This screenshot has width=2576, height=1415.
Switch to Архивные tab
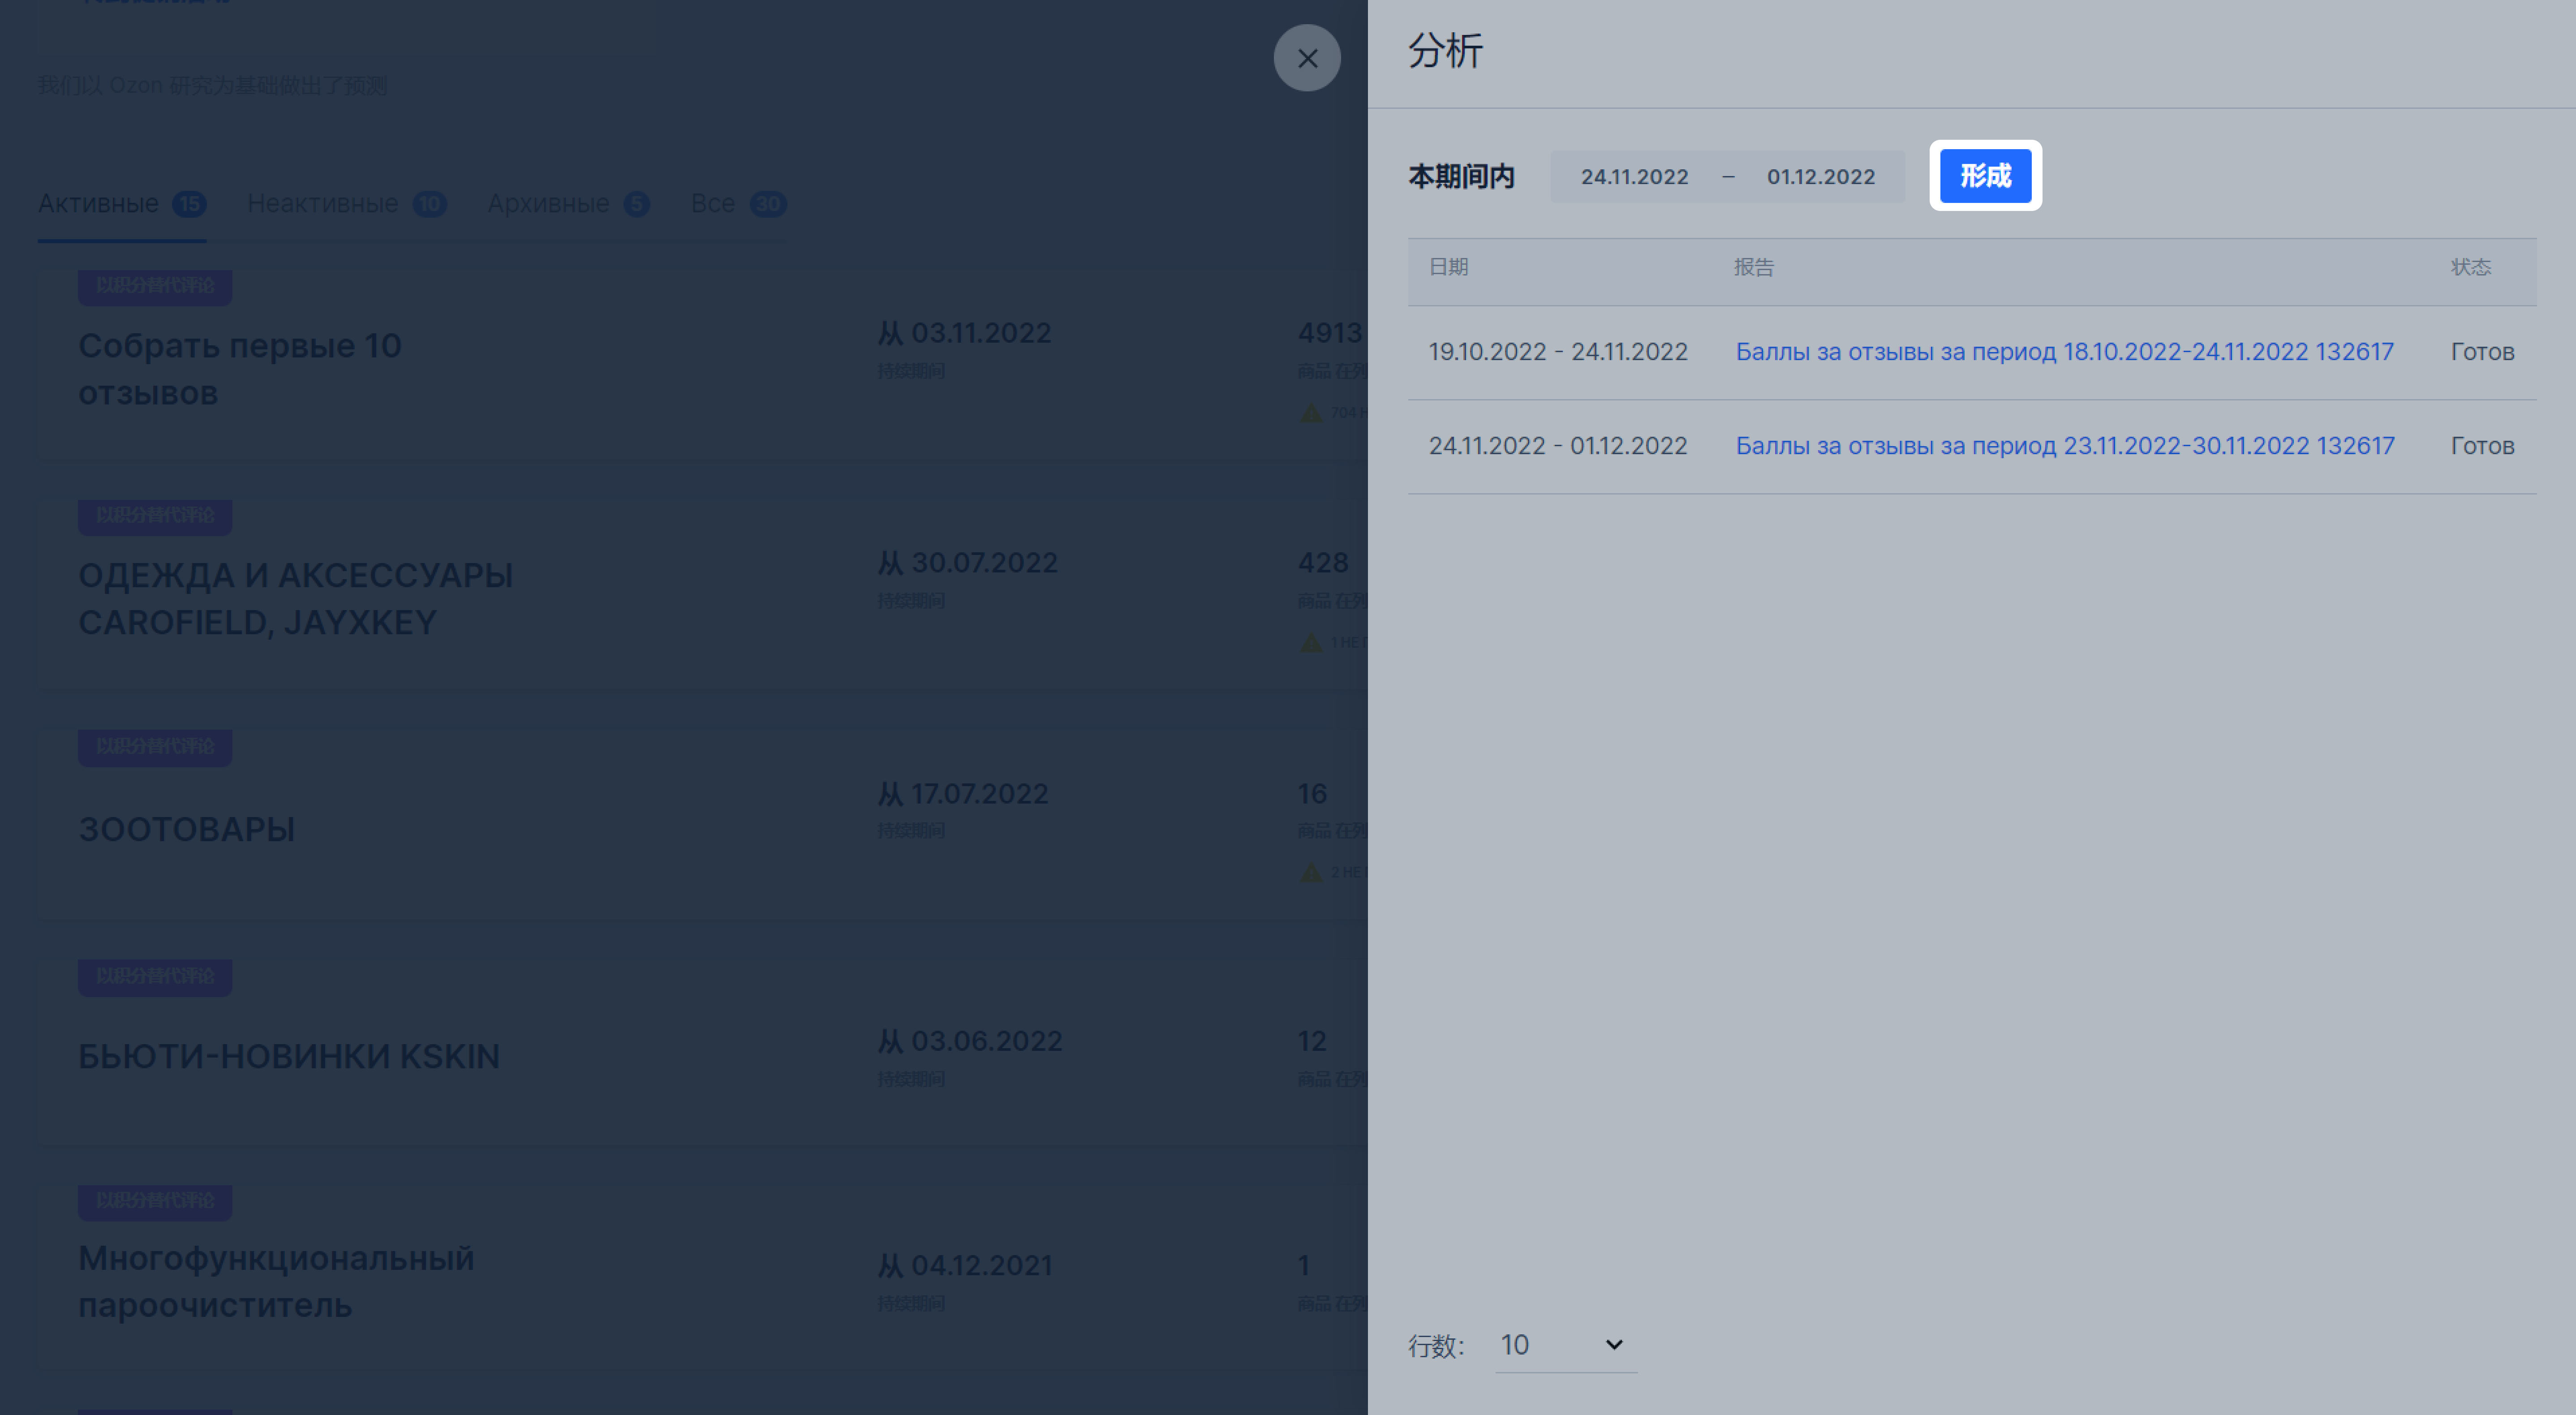pos(568,204)
